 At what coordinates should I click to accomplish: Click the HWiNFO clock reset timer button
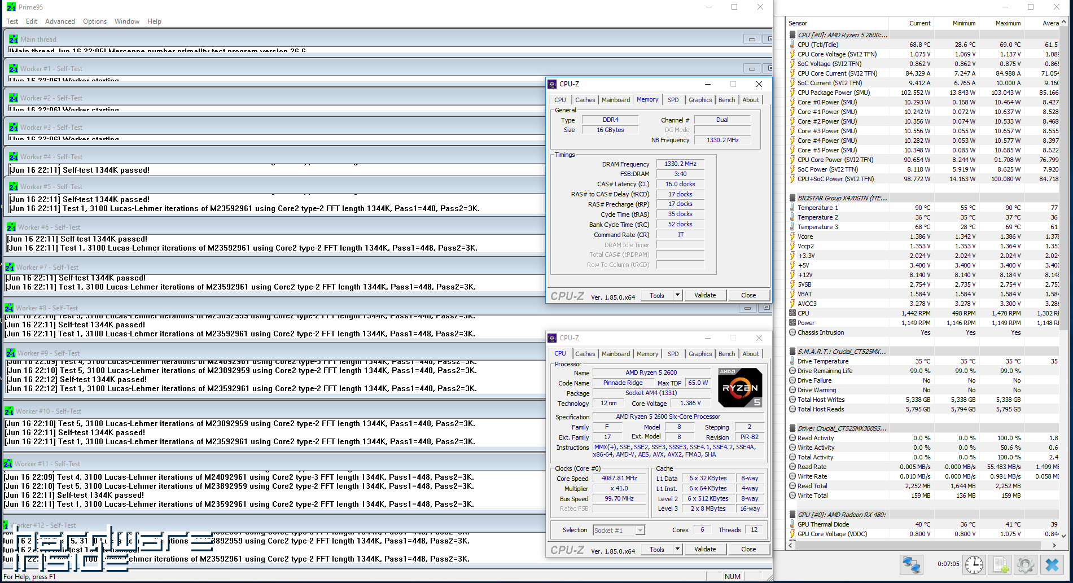click(974, 564)
